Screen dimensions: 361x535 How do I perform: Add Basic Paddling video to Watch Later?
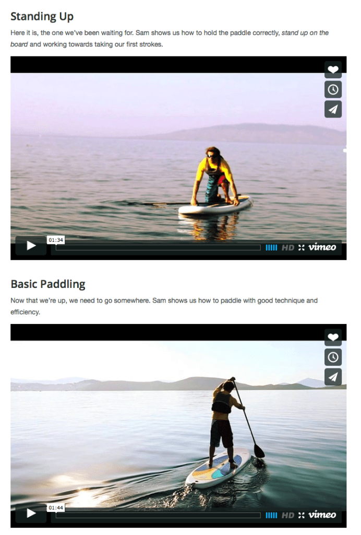(x=333, y=357)
